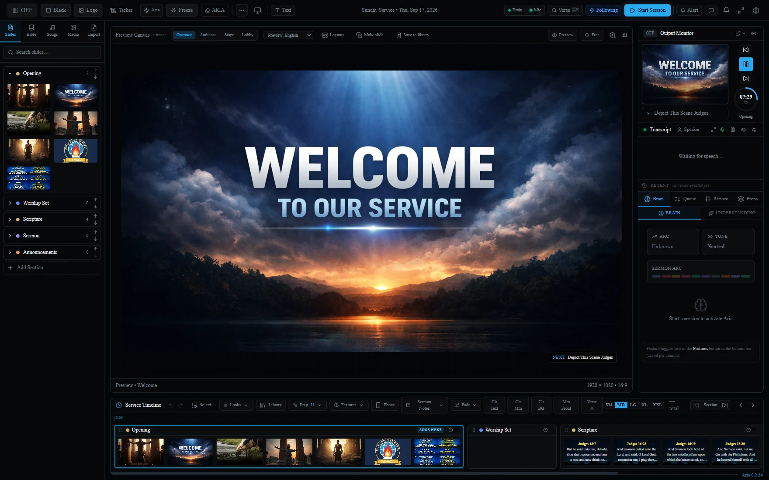Click the Start Session button
Screen dimensions: 769x480
(x=648, y=10)
